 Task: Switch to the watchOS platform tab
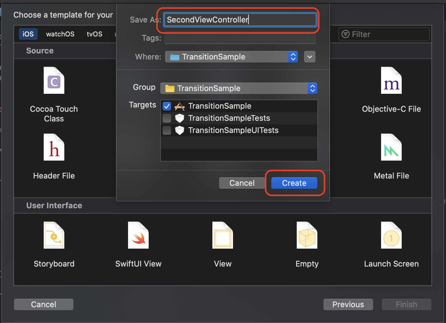click(60, 34)
